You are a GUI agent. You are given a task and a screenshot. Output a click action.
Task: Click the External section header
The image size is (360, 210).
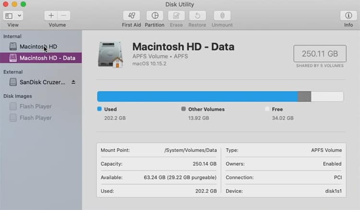coord(13,72)
